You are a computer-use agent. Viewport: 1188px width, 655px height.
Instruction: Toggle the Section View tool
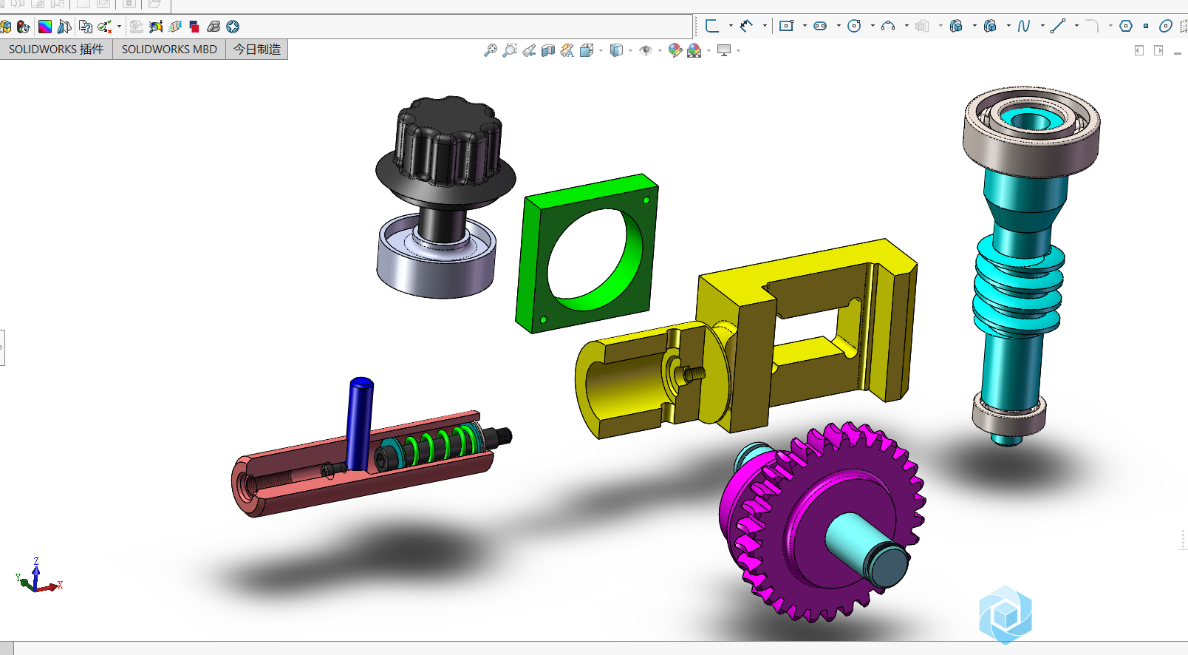547,50
